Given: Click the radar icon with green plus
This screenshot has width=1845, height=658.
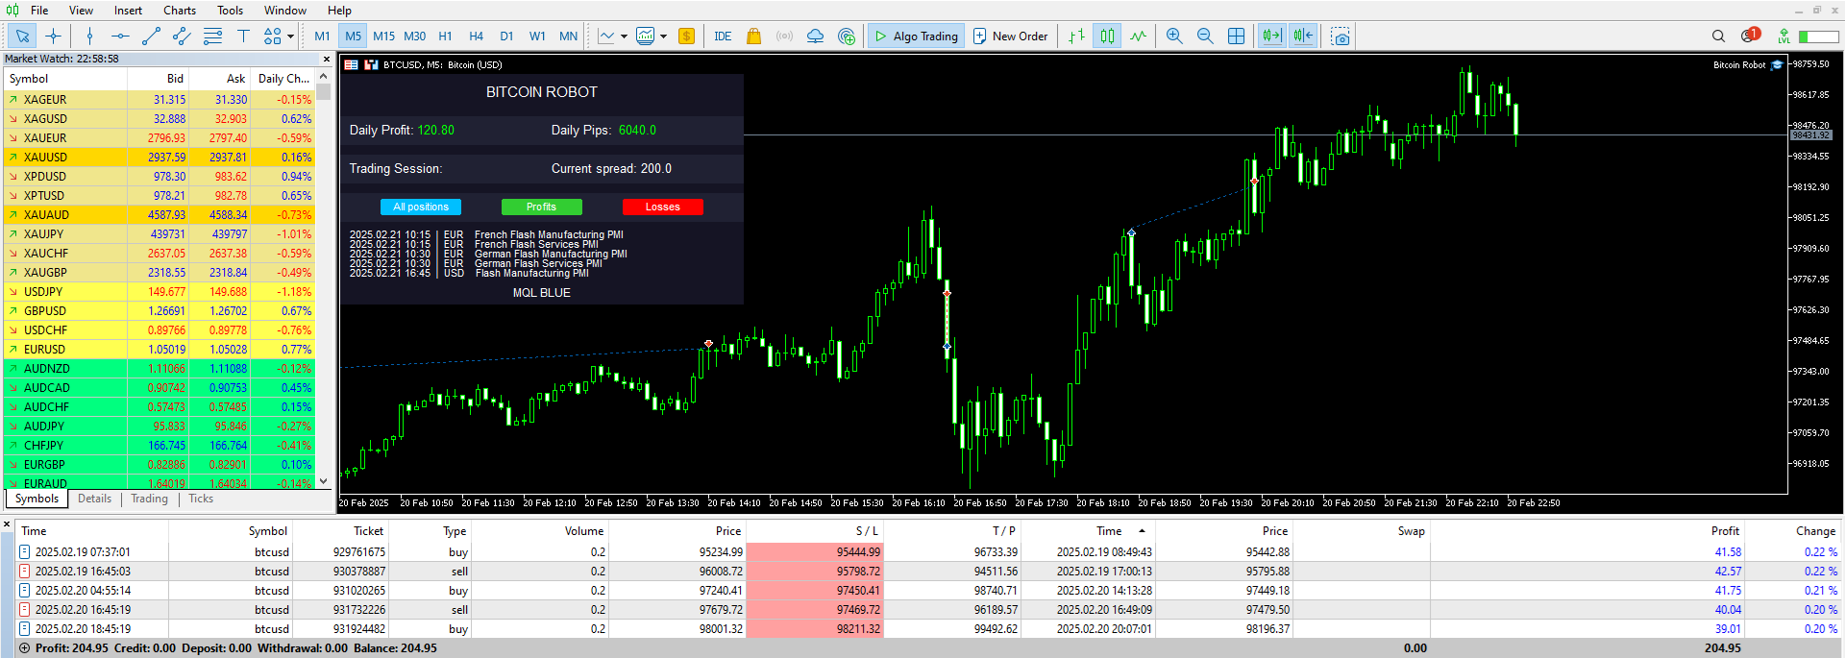Looking at the screenshot, I should click(x=846, y=37).
